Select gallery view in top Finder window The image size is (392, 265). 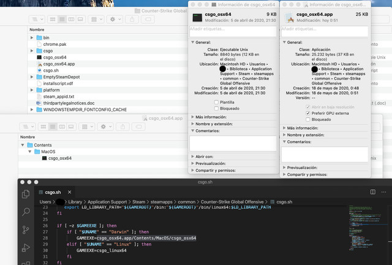pyautogui.click(x=80, y=19)
